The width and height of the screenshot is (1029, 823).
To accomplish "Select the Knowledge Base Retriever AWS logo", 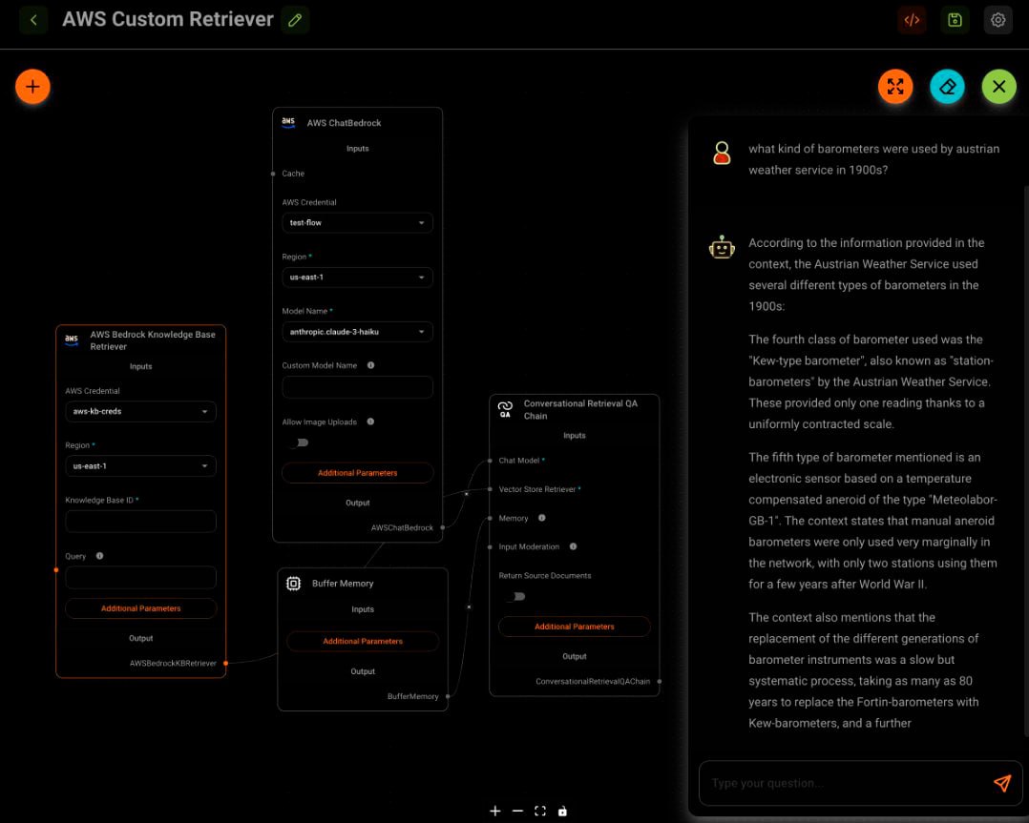I will point(72,339).
